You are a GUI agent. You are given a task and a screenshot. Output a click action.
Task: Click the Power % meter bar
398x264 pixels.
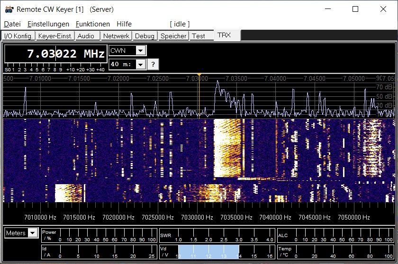[99, 235]
